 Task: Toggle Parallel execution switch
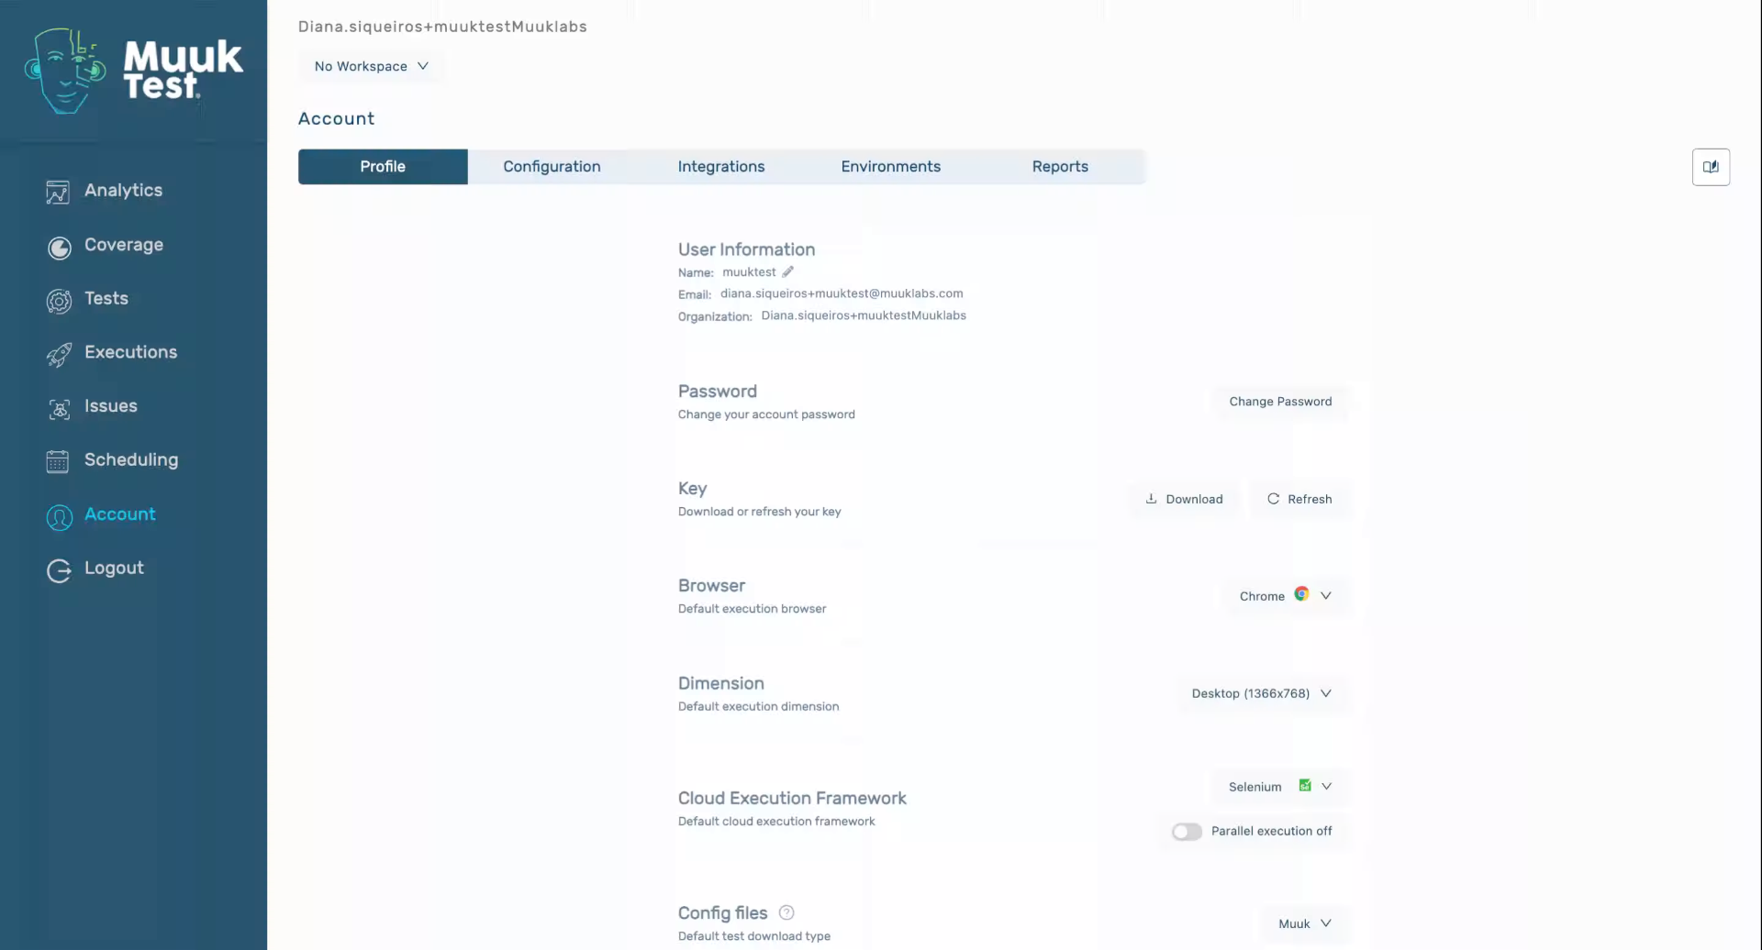1187,831
